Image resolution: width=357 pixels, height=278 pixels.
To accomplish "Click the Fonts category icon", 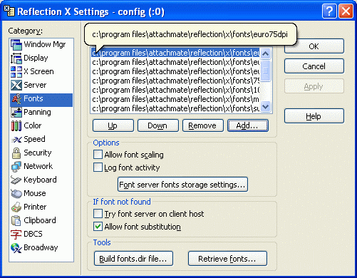I will pos(16,99).
